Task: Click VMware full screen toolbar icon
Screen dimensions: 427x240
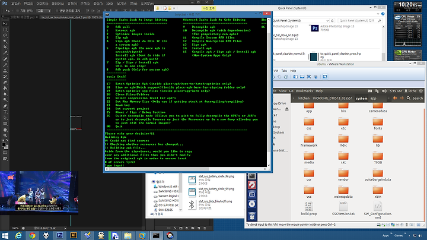Action: (x=309, y=77)
